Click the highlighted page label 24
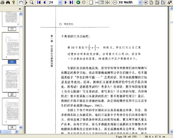The image size is (173, 138). pos(12,62)
